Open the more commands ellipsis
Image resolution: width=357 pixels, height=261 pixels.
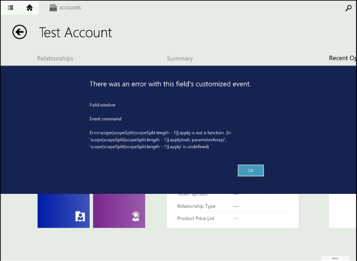(x=335, y=258)
